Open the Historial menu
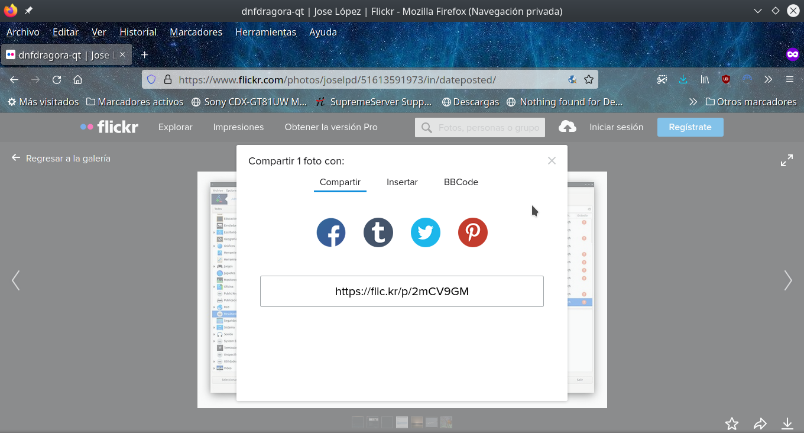This screenshot has height=433, width=804. coord(138,32)
